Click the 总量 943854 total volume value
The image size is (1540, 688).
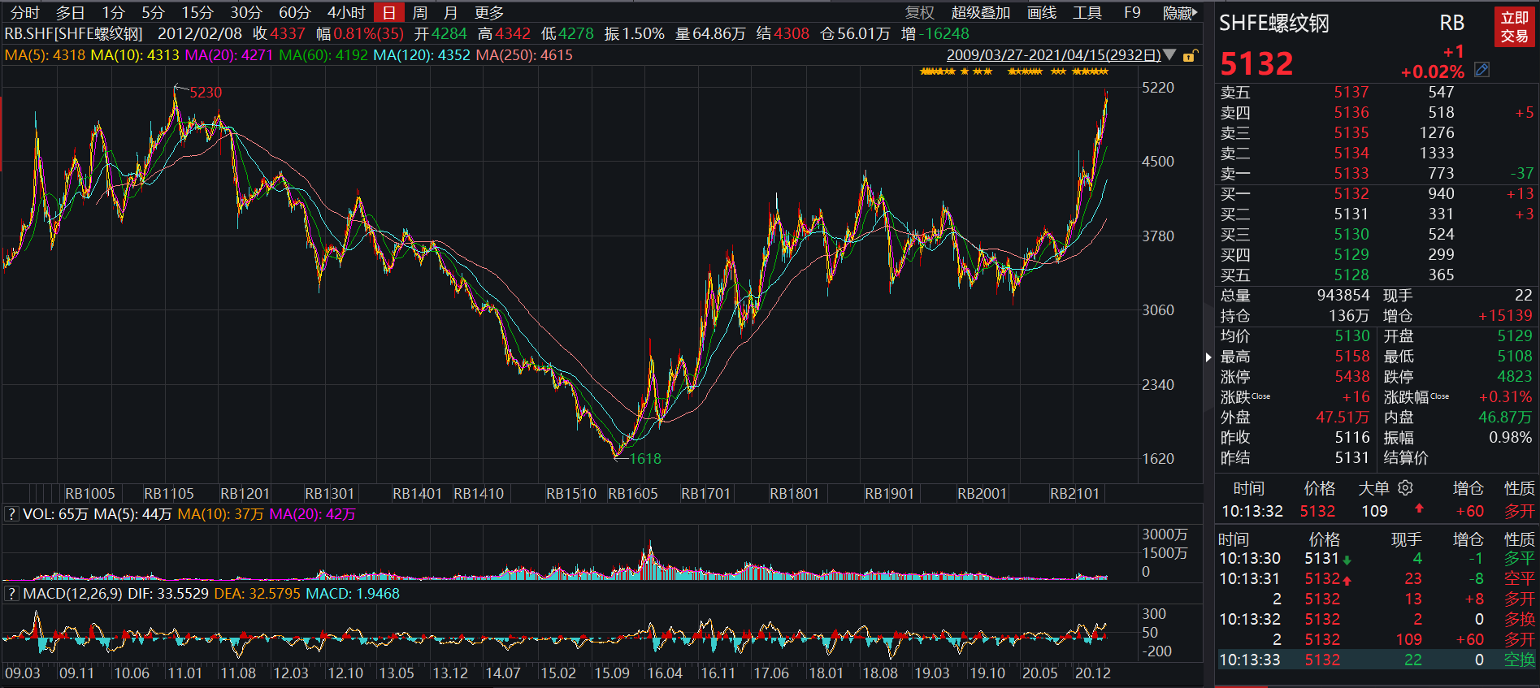1343,295
